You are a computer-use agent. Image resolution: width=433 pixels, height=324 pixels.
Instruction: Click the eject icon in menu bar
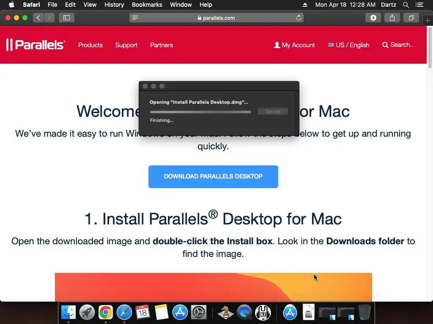[305, 5]
